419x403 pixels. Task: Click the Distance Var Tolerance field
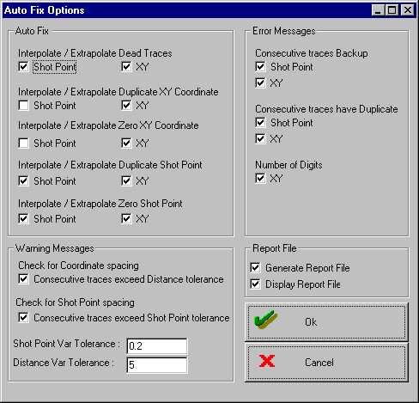pyautogui.click(x=157, y=365)
